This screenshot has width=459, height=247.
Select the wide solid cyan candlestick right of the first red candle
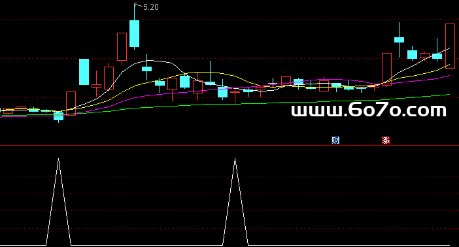[84, 72]
